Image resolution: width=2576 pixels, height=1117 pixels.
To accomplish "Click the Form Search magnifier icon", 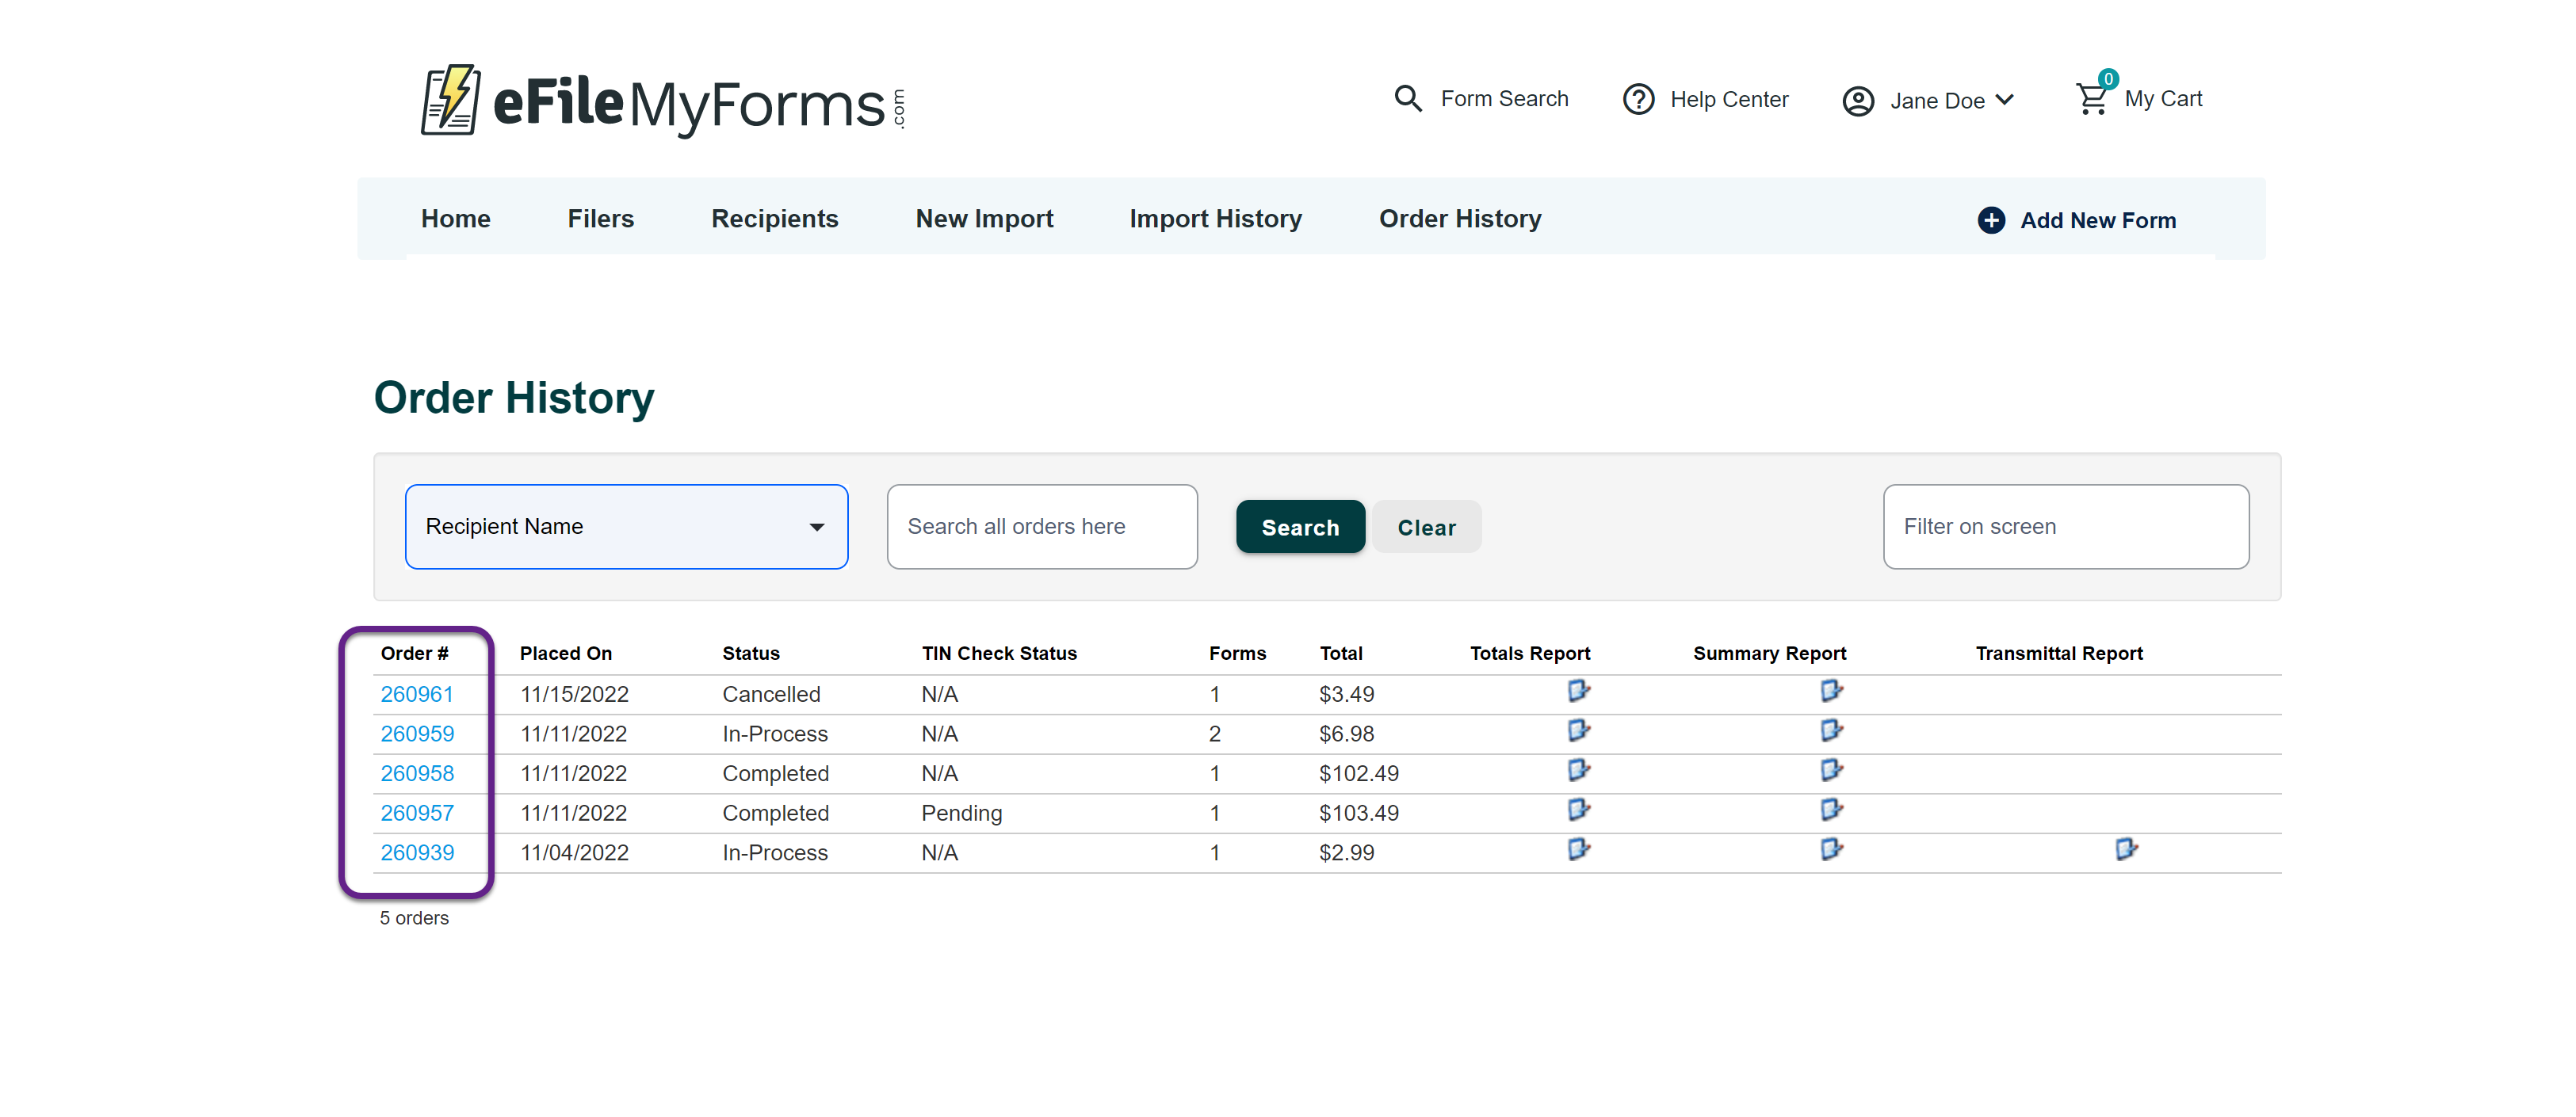I will point(1408,98).
